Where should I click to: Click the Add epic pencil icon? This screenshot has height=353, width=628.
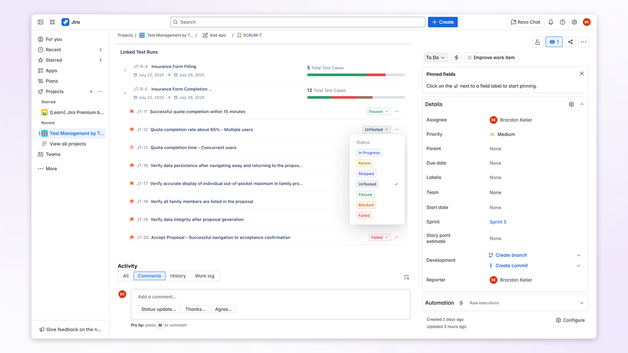[x=205, y=35]
